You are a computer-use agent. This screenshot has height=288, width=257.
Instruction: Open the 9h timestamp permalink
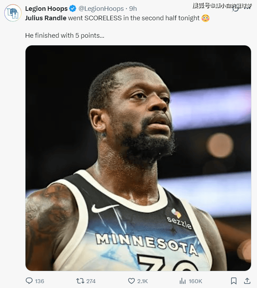click(x=133, y=8)
